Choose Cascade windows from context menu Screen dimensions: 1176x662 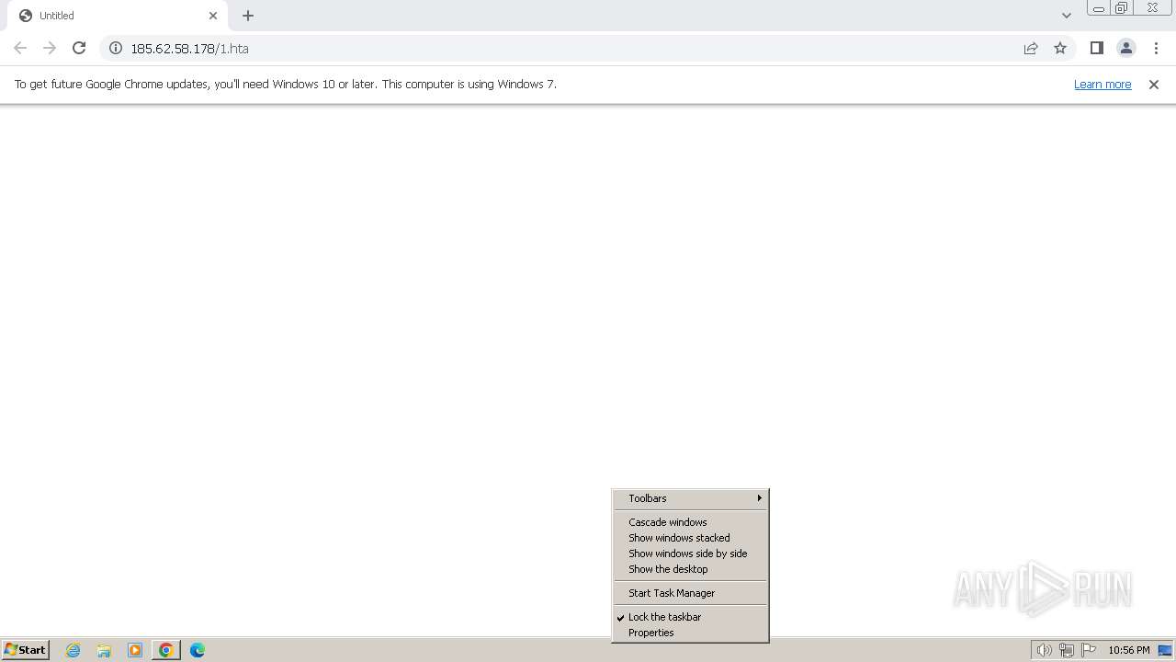690,522
